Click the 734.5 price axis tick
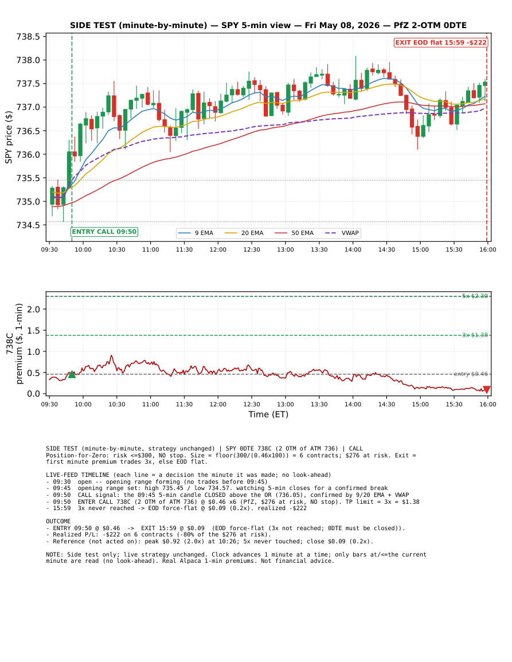This screenshot has width=512, height=662. pyautogui.click(x=28, y=225)
